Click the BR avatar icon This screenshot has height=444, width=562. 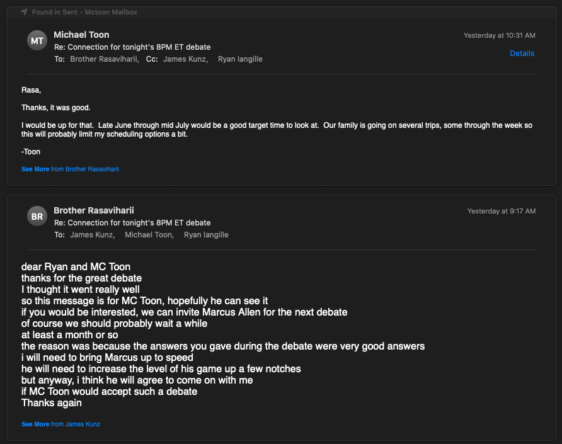[37, 217]
